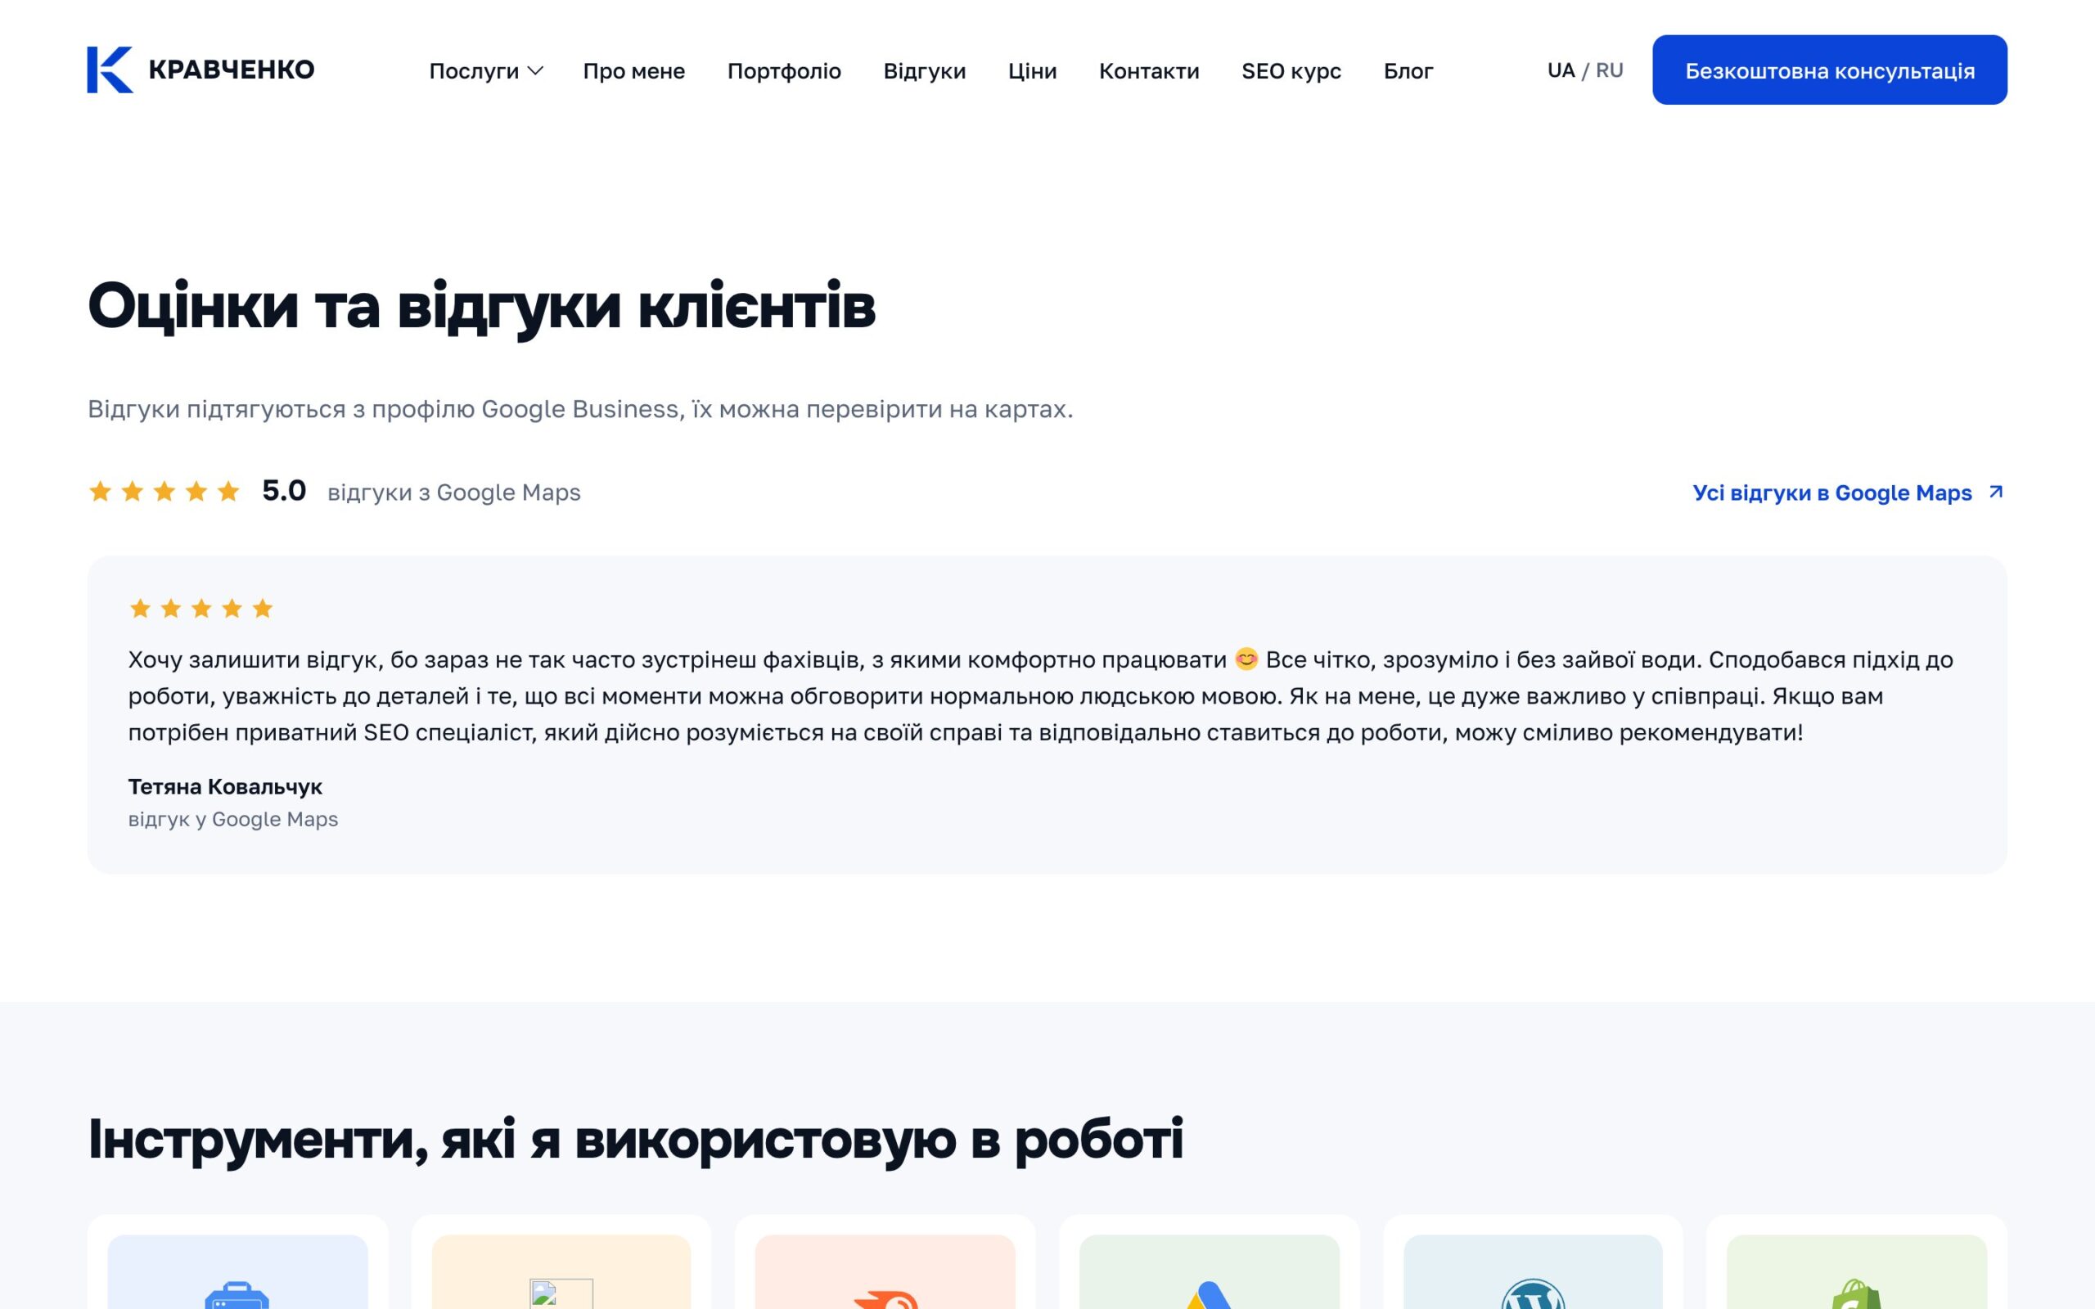Go to Про мене page

point(633,71)
